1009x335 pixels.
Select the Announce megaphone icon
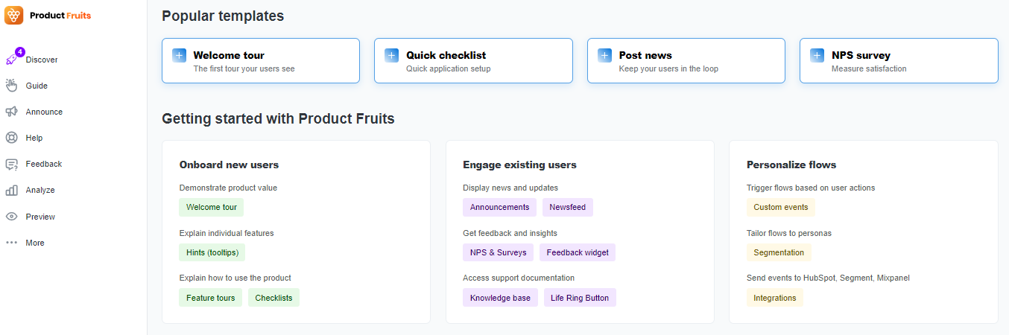[11, 112]
